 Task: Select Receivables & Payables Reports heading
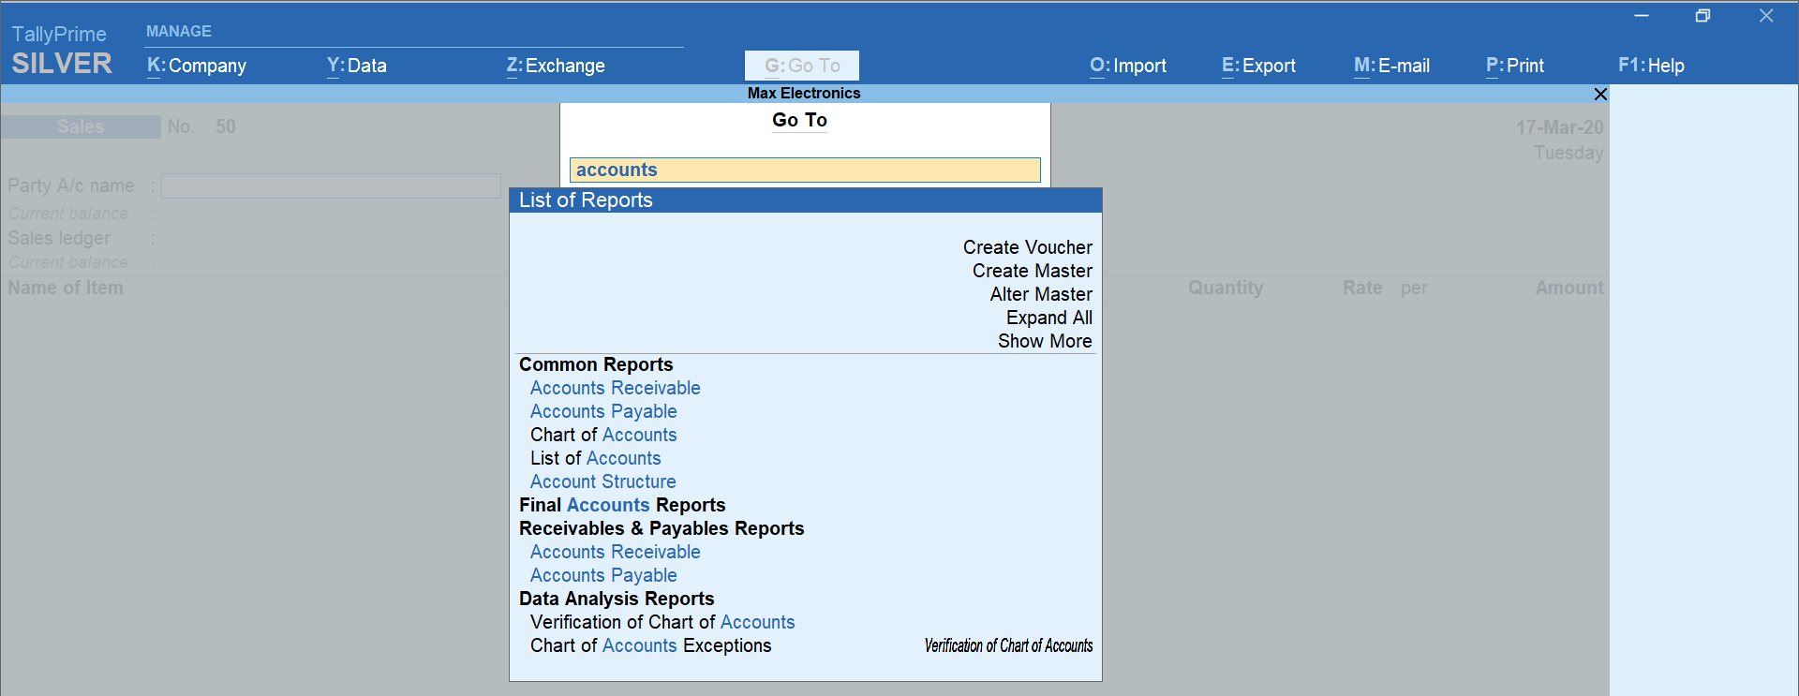[x=662, y=528]
